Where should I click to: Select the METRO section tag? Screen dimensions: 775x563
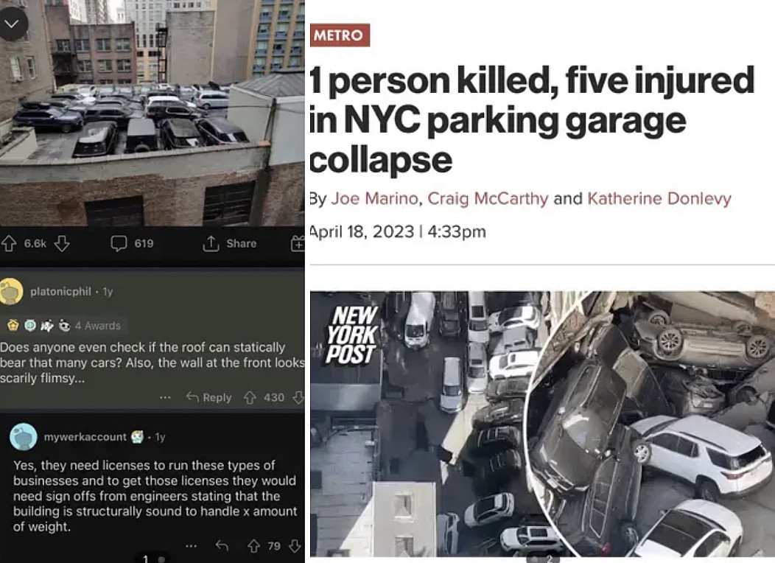(x=340, y=35)
